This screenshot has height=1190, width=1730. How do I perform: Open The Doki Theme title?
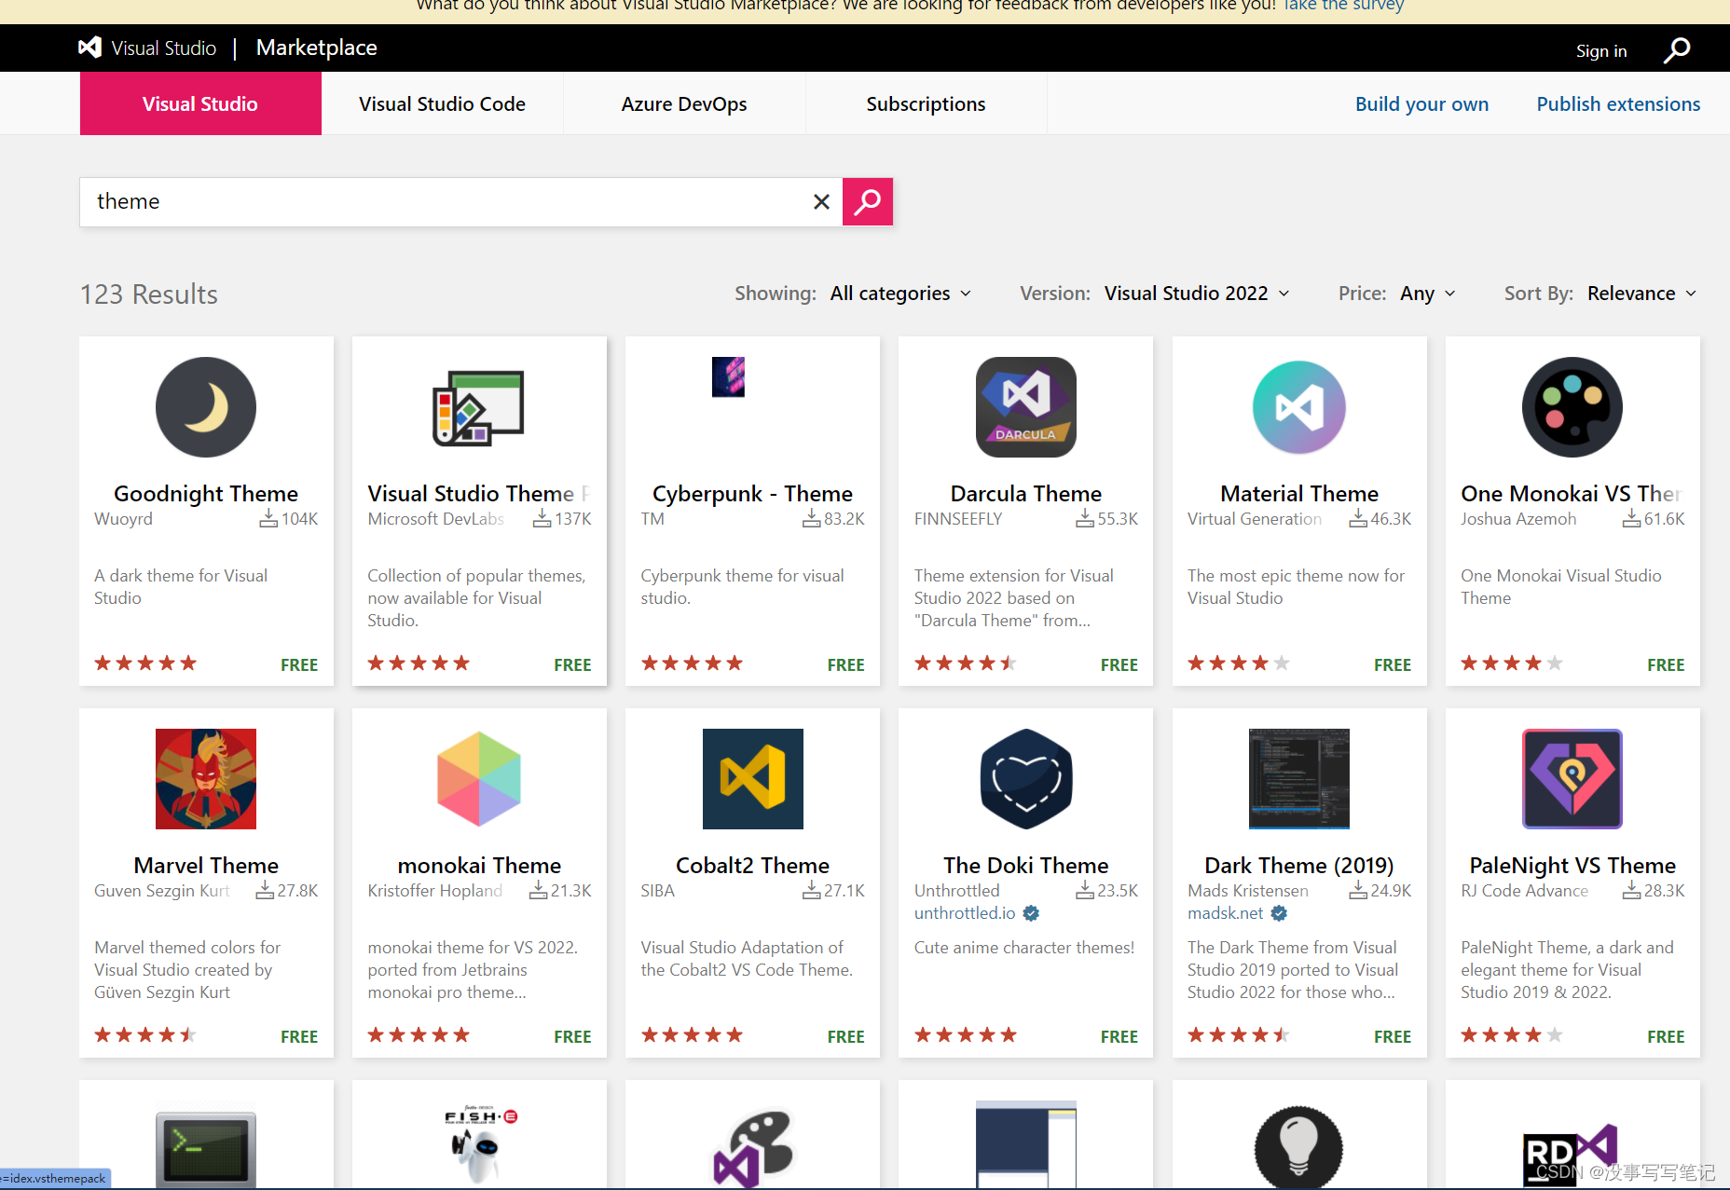[x=1026, y=865]
